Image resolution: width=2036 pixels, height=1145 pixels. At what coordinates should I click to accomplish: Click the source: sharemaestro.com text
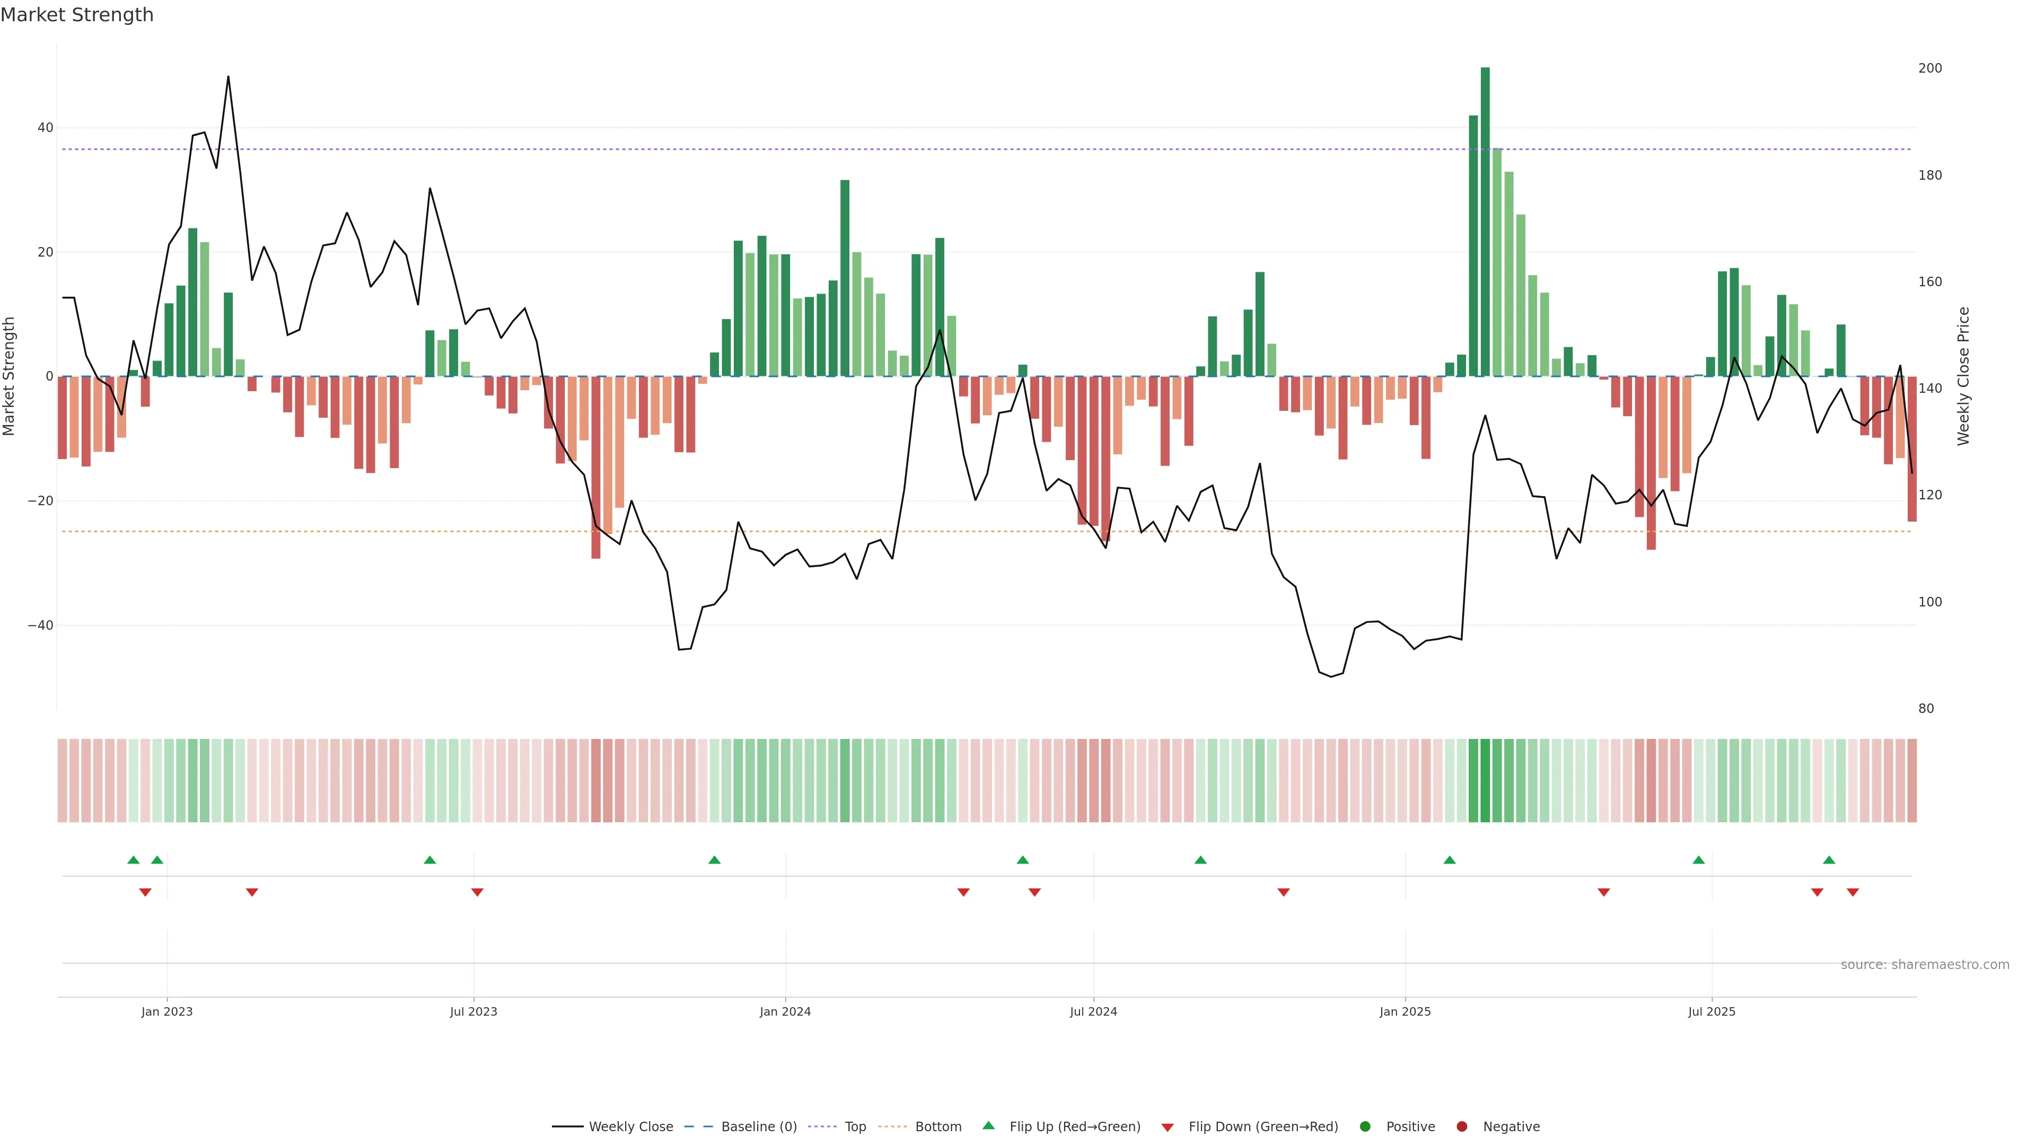tap(1925, 964)
